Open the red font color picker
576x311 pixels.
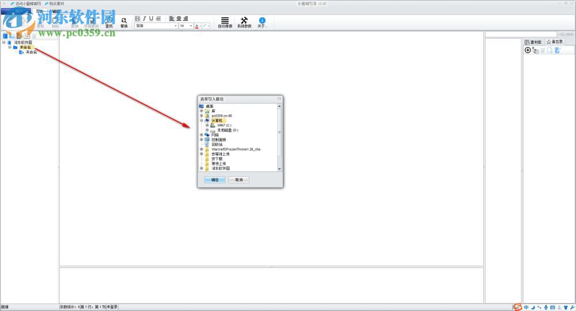point(198,26)
